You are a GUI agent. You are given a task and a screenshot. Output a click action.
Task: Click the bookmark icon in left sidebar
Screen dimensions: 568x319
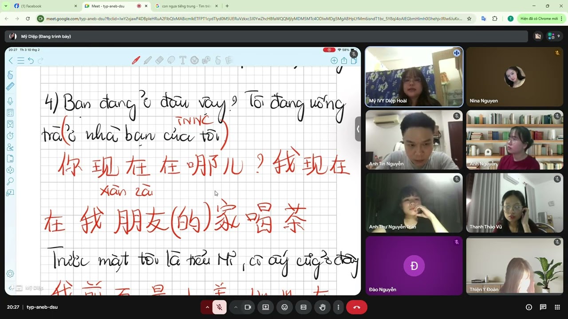tap(10, 124)
